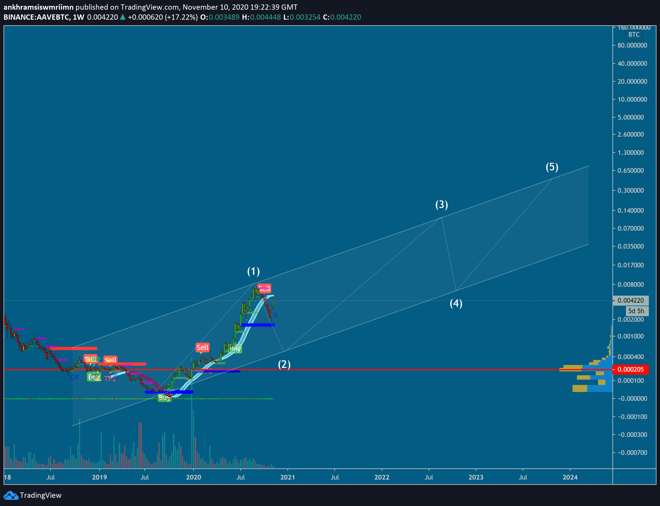Image resolution: width=660 pixels, height=506 pixels.
Task: Click the author name ankhramsiswmriimn
Action: point(38,7)
